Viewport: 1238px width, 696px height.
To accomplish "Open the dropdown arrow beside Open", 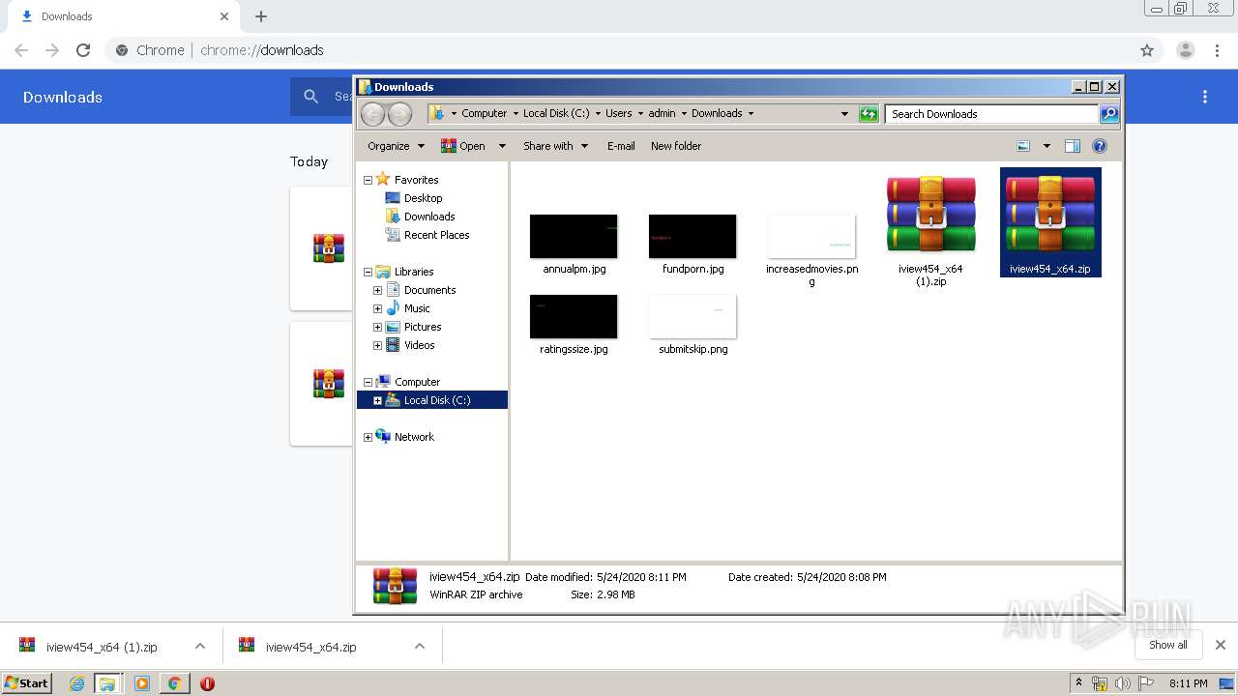I will coord(502,146).
